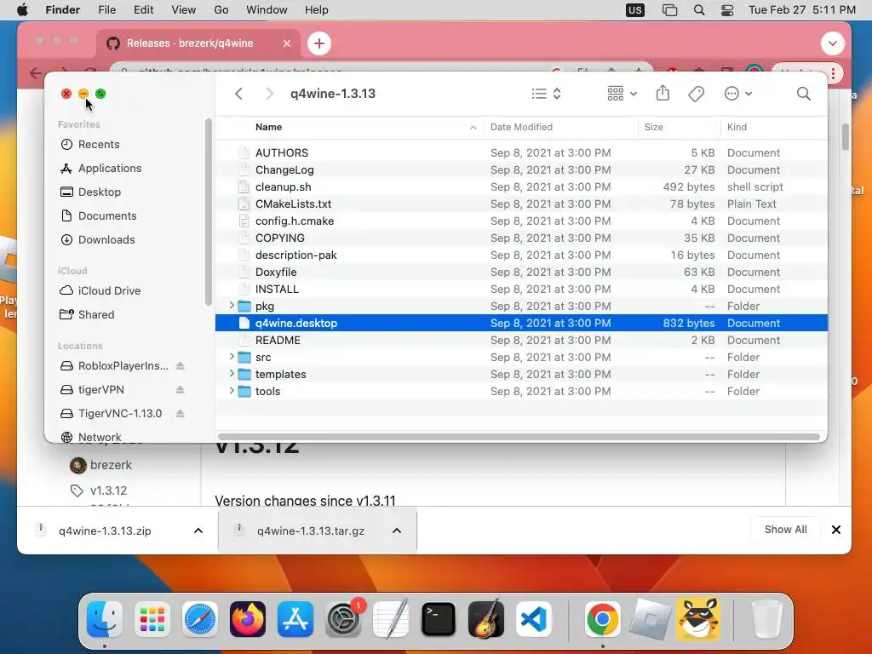Click the Share toolbar icon
872x654 pixels.
[x=663, y=93]
